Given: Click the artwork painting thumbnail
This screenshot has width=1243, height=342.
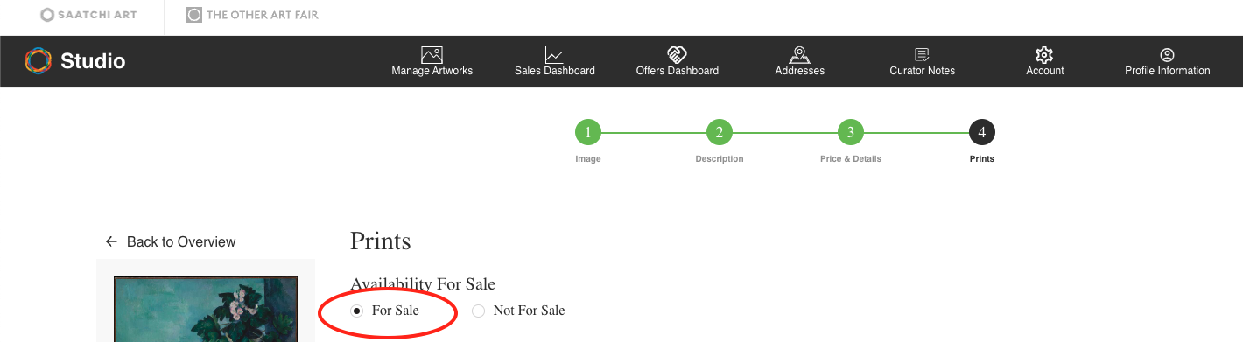Looking at the screenshot, I should pos(206,310).
